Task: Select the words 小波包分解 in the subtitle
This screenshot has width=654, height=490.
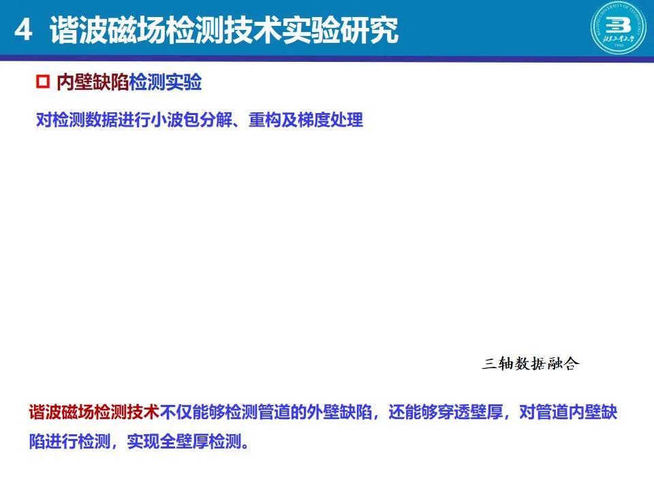Action: (x=192, y=120)
